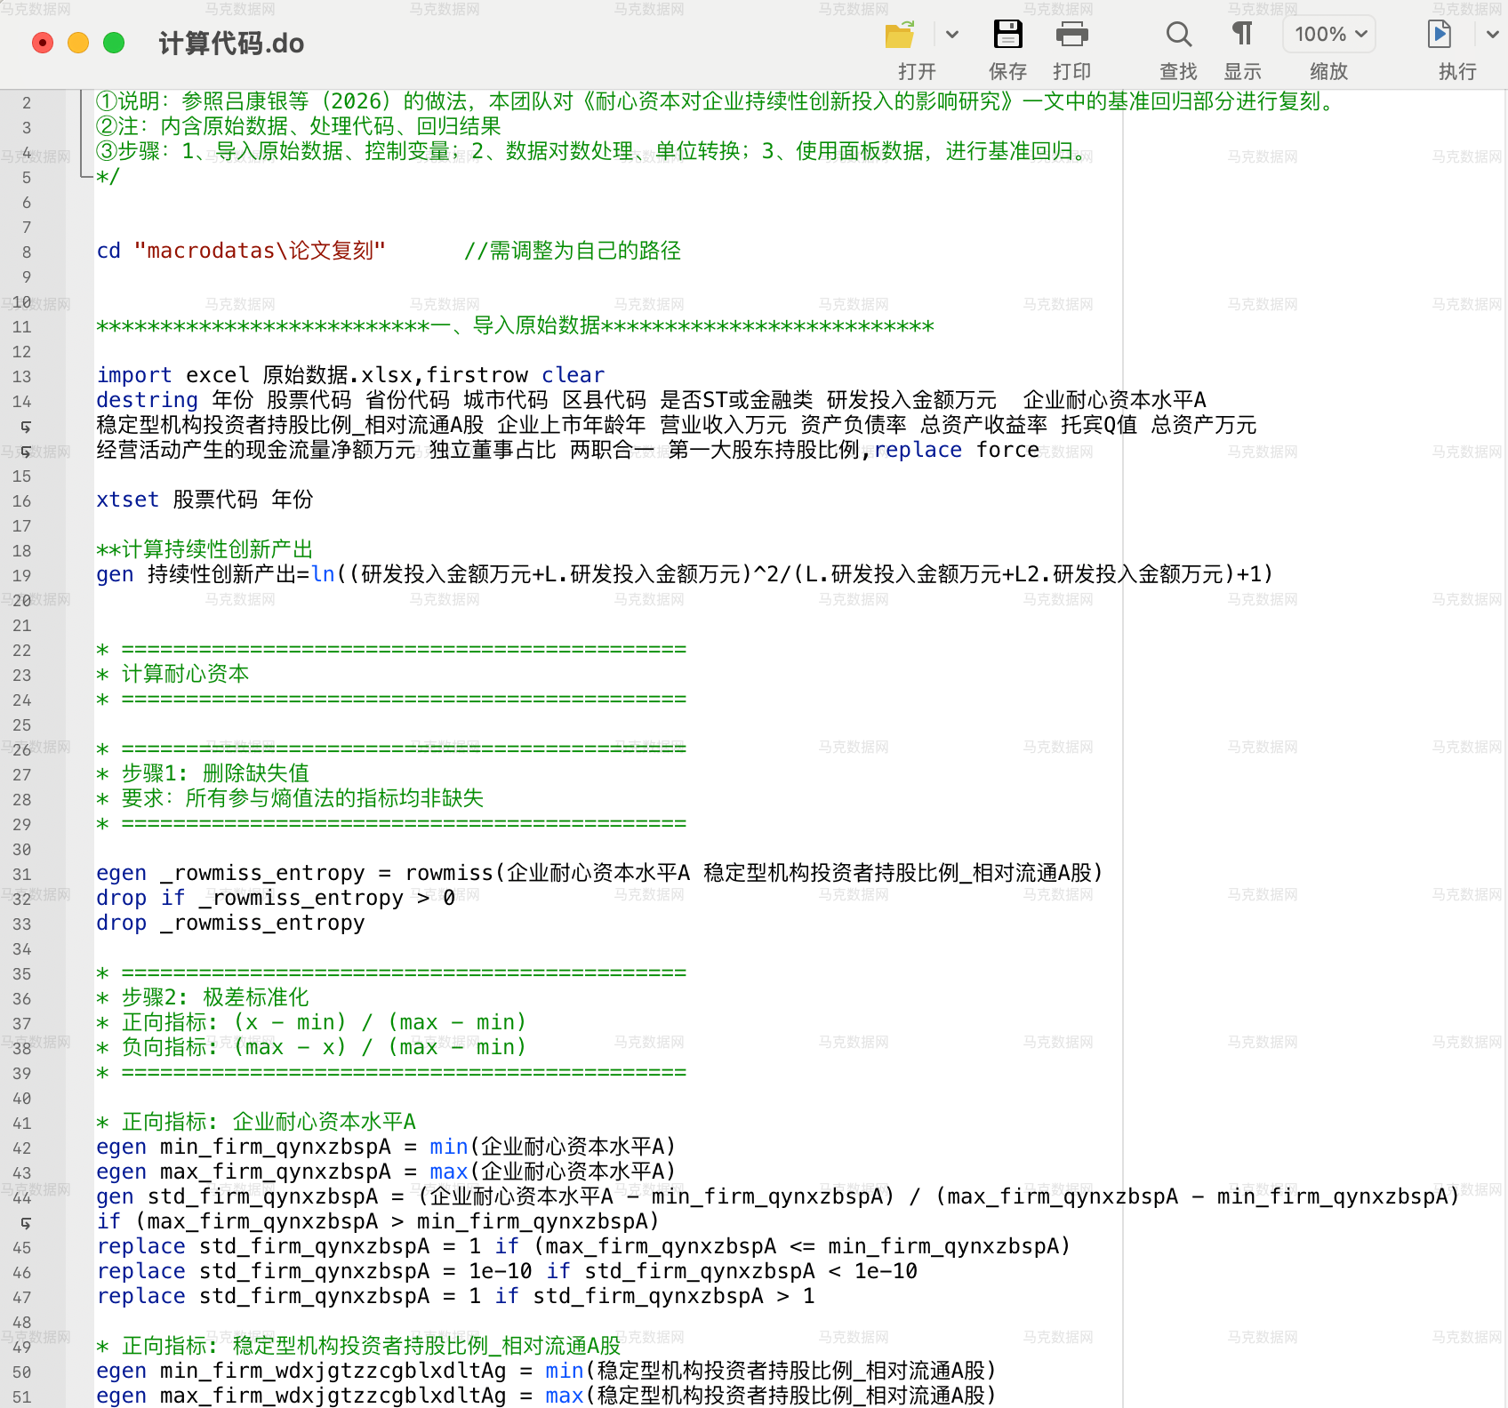The image size is (1508, 1408).
Task: Click the gen 持续性创新产出 formula line
Action: pos(685,574)
